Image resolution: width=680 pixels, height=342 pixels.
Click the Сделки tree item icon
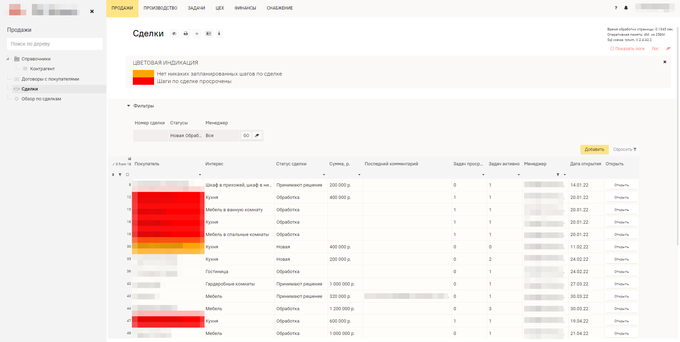(17, 89)
